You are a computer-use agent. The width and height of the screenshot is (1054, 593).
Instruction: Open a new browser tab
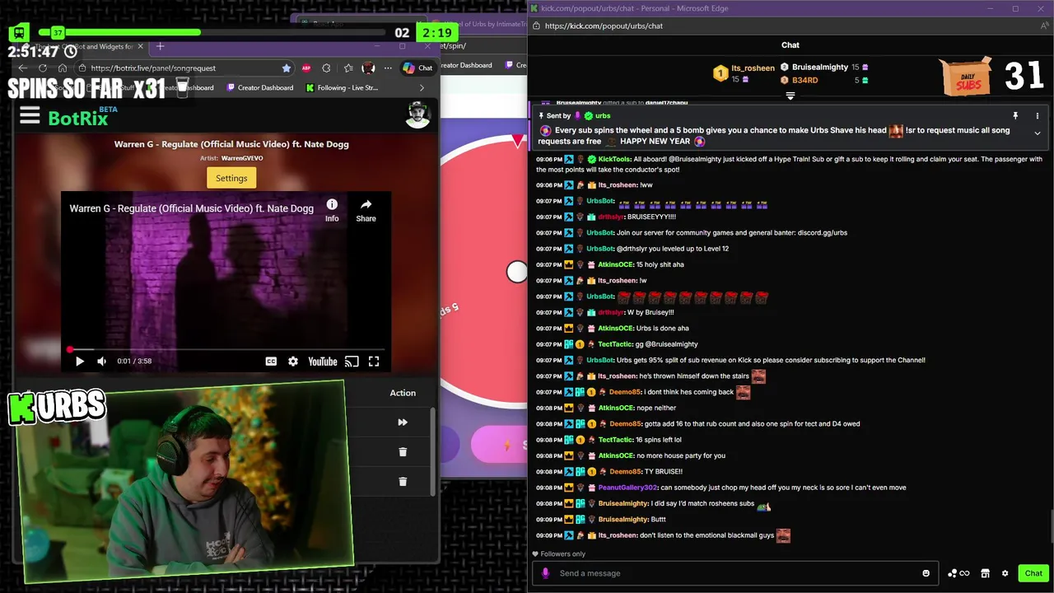point(160,46)
